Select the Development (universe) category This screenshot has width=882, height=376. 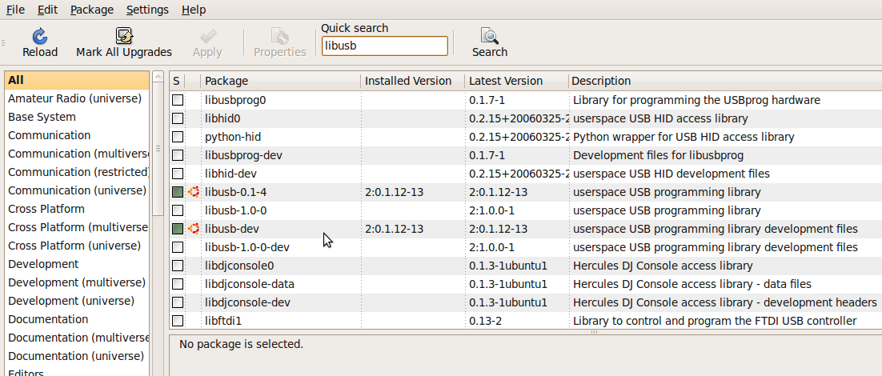(x=77, y=301)
